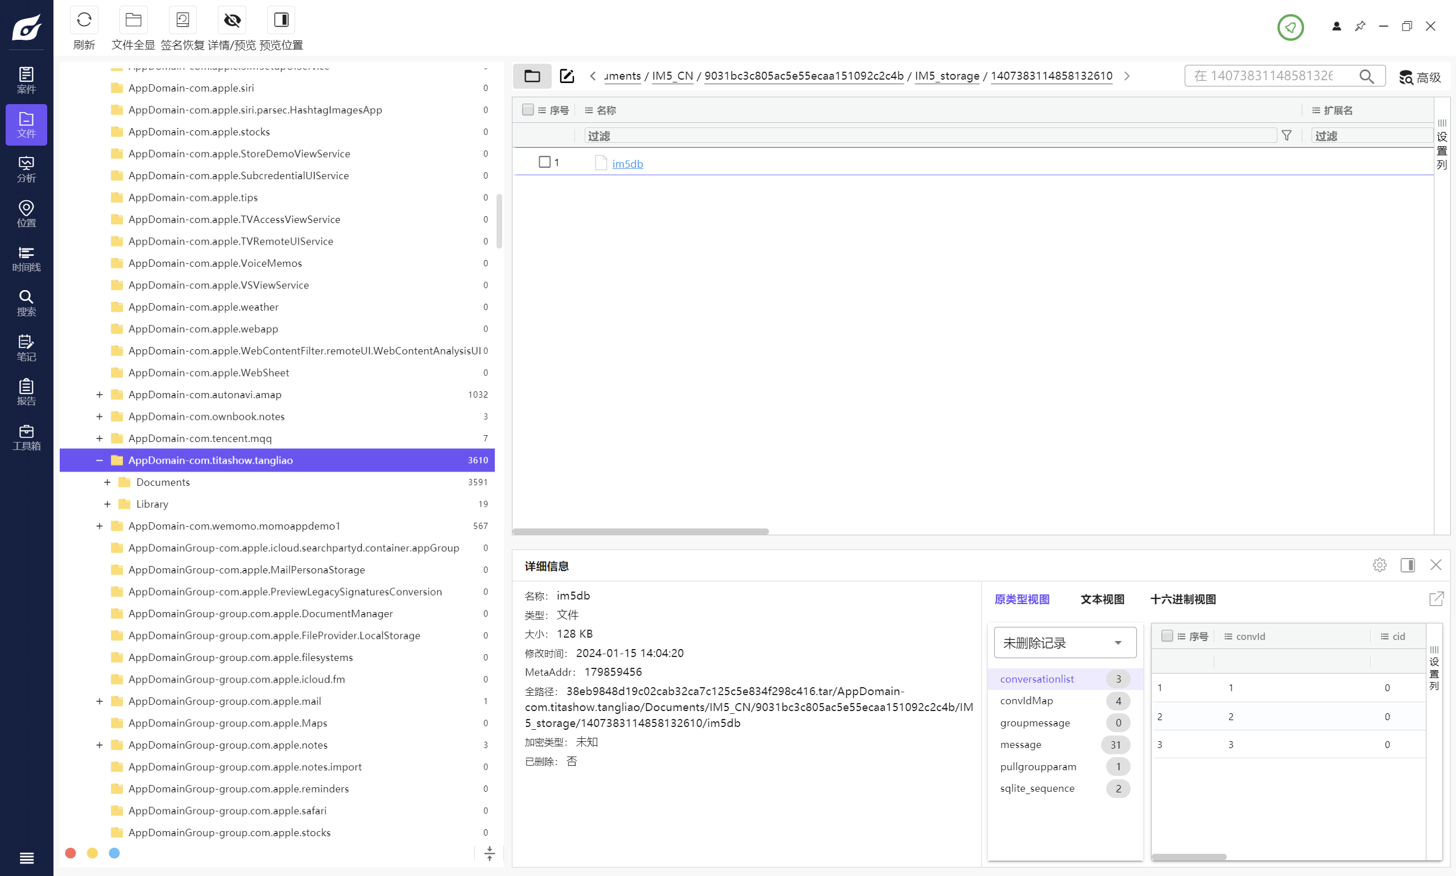
Task: Expand AppDomain-com.autonavi.amap folder
Action: [x=99, y=394]
